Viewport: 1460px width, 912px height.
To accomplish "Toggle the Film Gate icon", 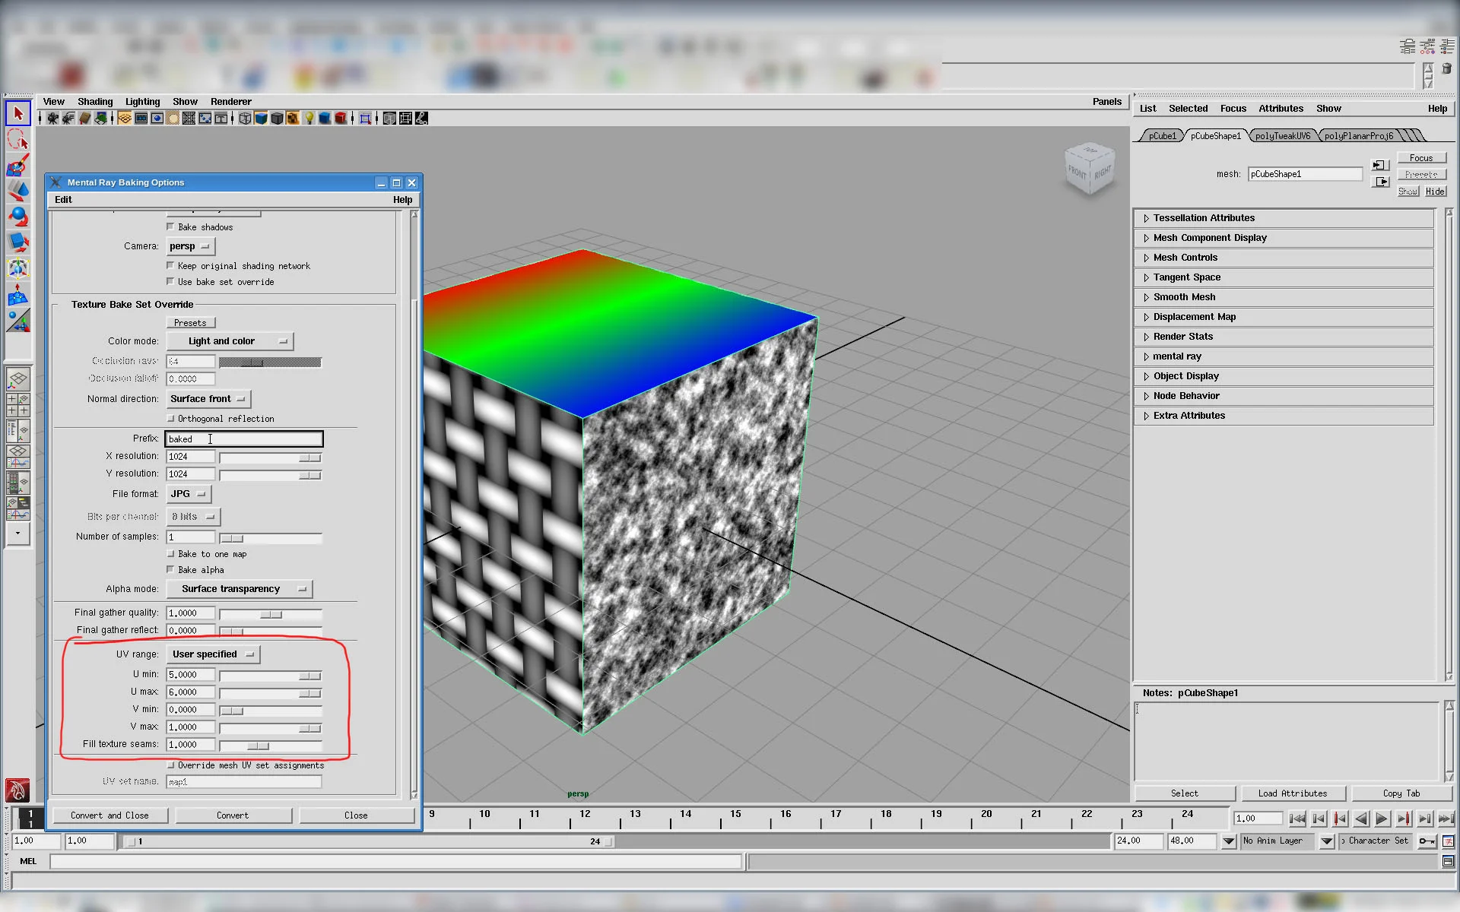I will point(141,119).
